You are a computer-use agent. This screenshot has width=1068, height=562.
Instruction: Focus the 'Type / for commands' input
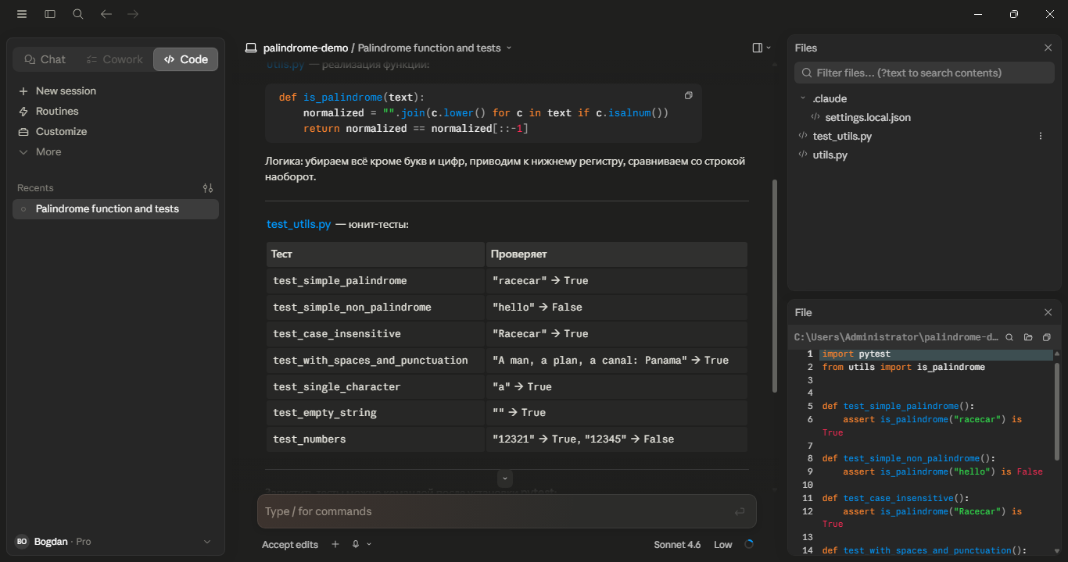493,512
